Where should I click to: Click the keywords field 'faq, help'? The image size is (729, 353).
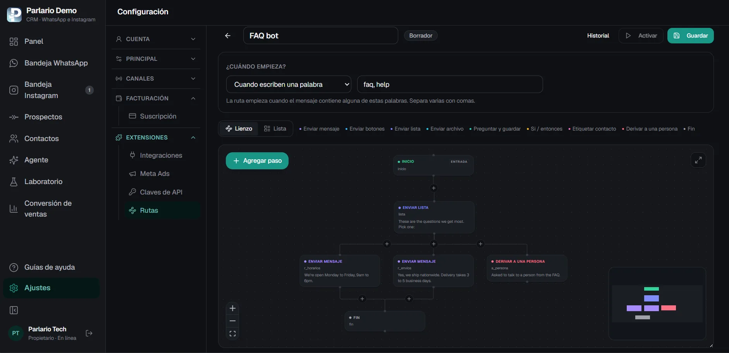coord(450,84)
